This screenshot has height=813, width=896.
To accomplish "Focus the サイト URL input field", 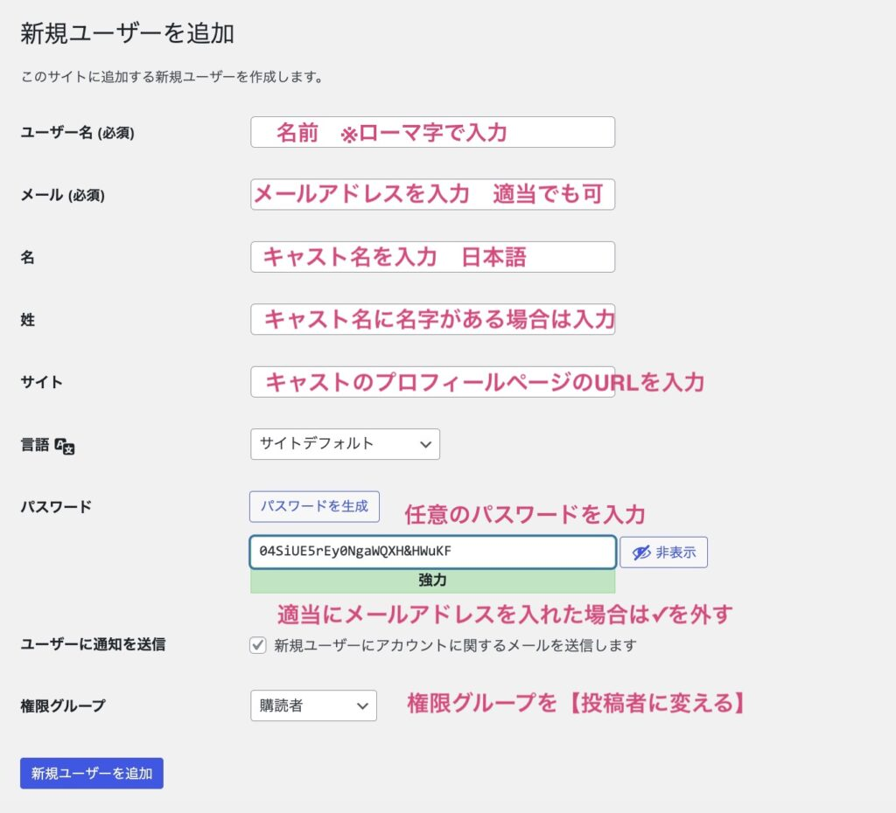I will pyautogui.click(x=432, y=382).
